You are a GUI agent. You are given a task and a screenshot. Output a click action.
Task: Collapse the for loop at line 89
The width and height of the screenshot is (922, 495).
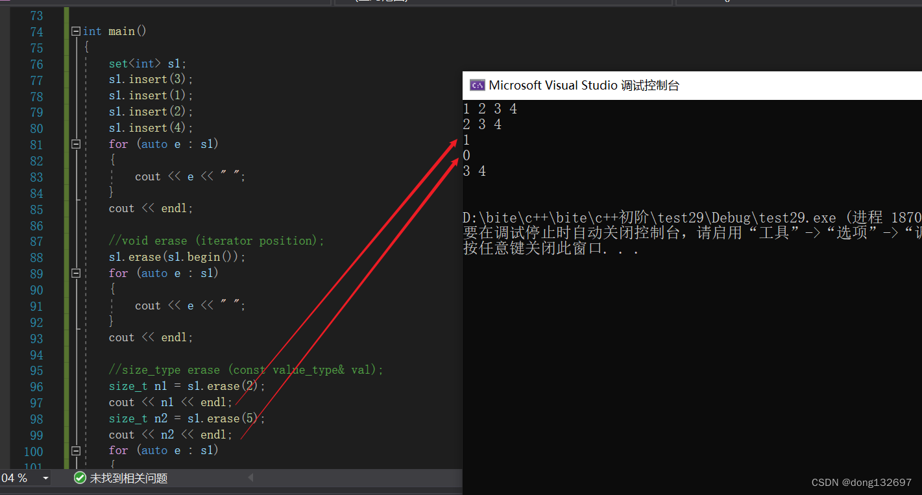(x=76, y=273)
